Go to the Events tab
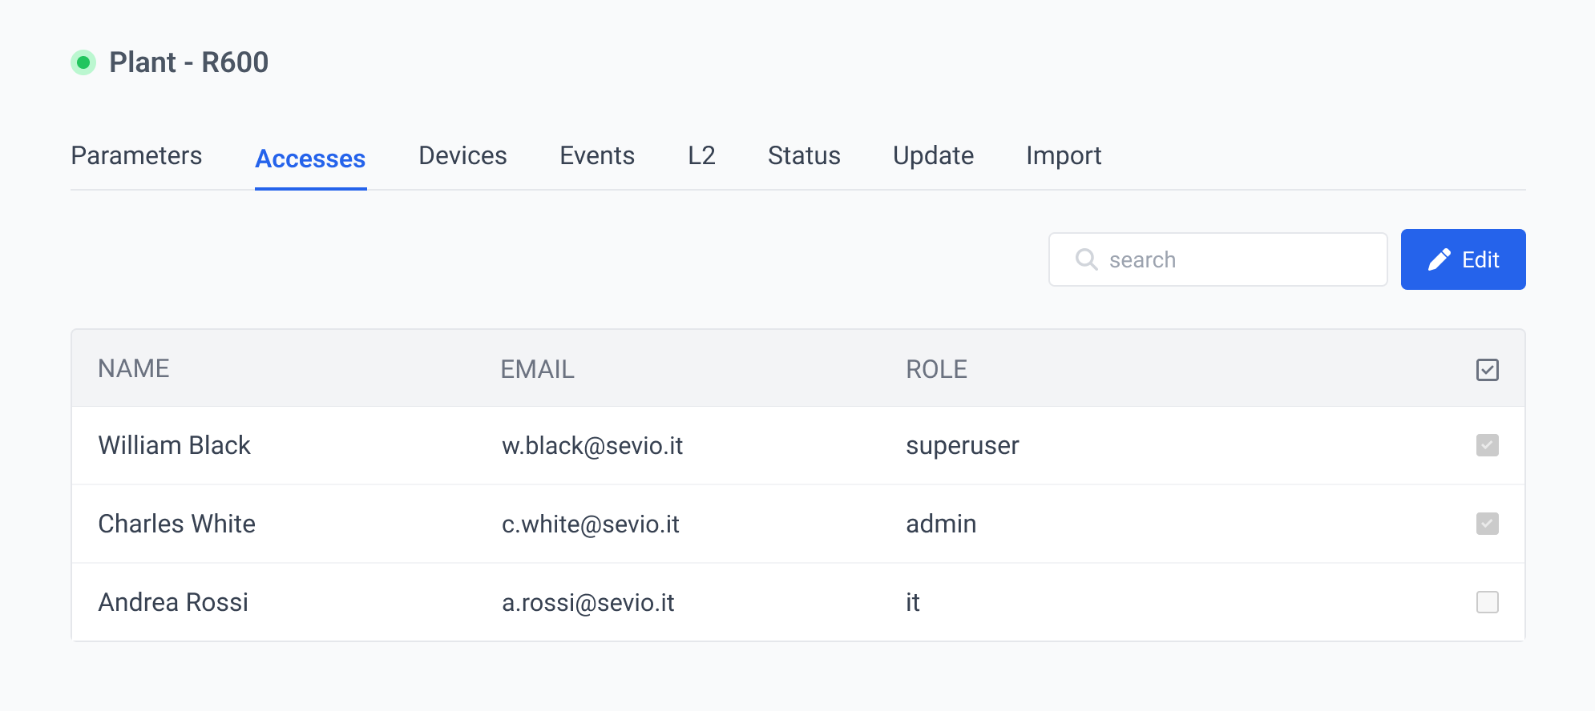Viewport: 1595px width, 711px height. [x=597, y=155]
